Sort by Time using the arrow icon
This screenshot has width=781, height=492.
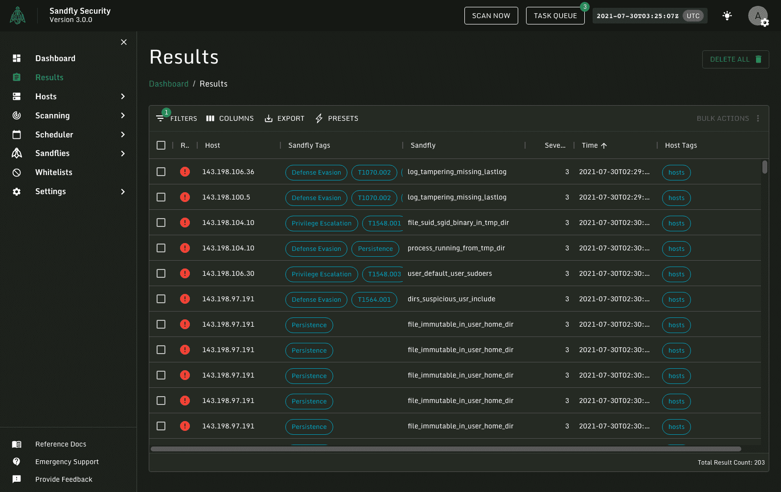(x=604, y=145)
